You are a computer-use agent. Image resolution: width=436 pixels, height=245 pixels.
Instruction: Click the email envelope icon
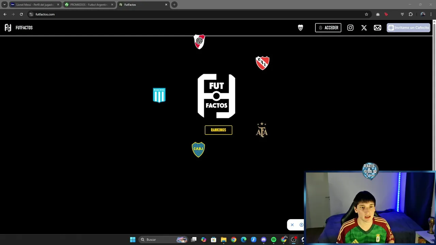coord(377,28)
